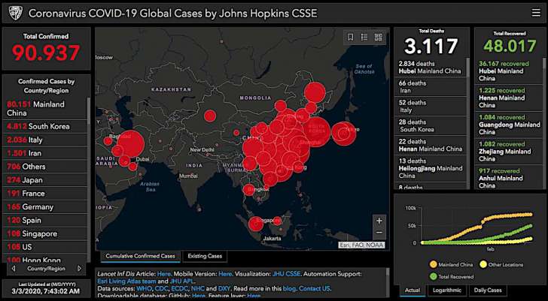The height and width of the screenshot is (301, 548).
Task: Open the Esri Living Atlas team link
Action: click(x=126, y=281)
